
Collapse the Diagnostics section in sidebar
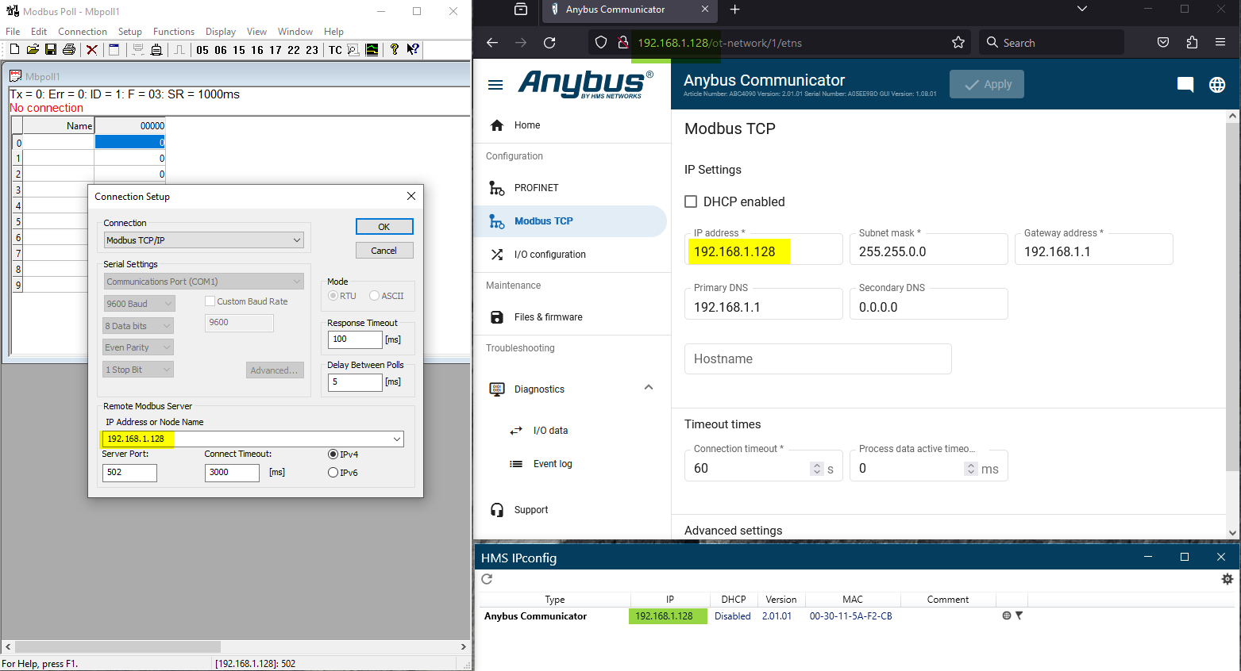tap(648, 388)
